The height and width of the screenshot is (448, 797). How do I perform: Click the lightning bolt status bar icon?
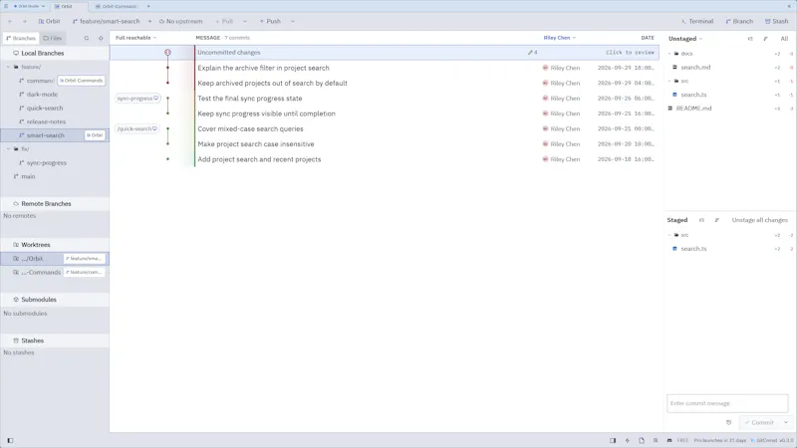(x=628, y=440)
